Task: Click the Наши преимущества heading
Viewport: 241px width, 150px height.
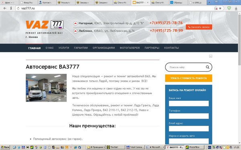Action: click(x=92, y=126)
